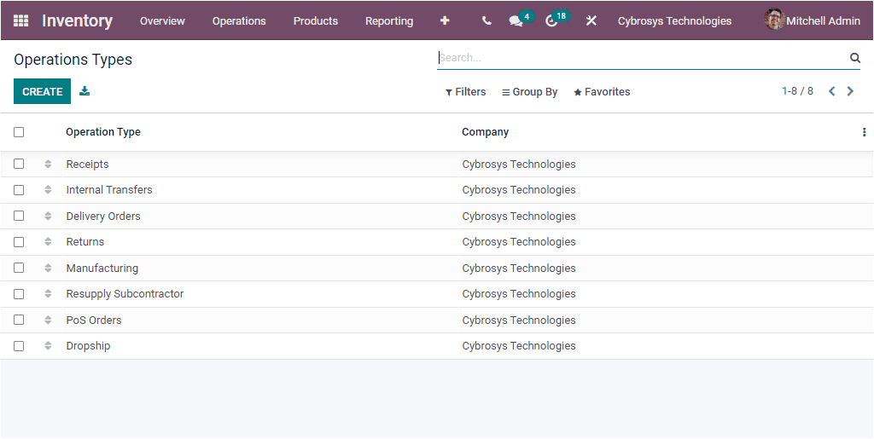Tick the Receipts row checkbox

click(19, 164)
